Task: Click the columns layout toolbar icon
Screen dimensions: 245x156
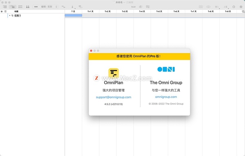Action: click(201, 7)
